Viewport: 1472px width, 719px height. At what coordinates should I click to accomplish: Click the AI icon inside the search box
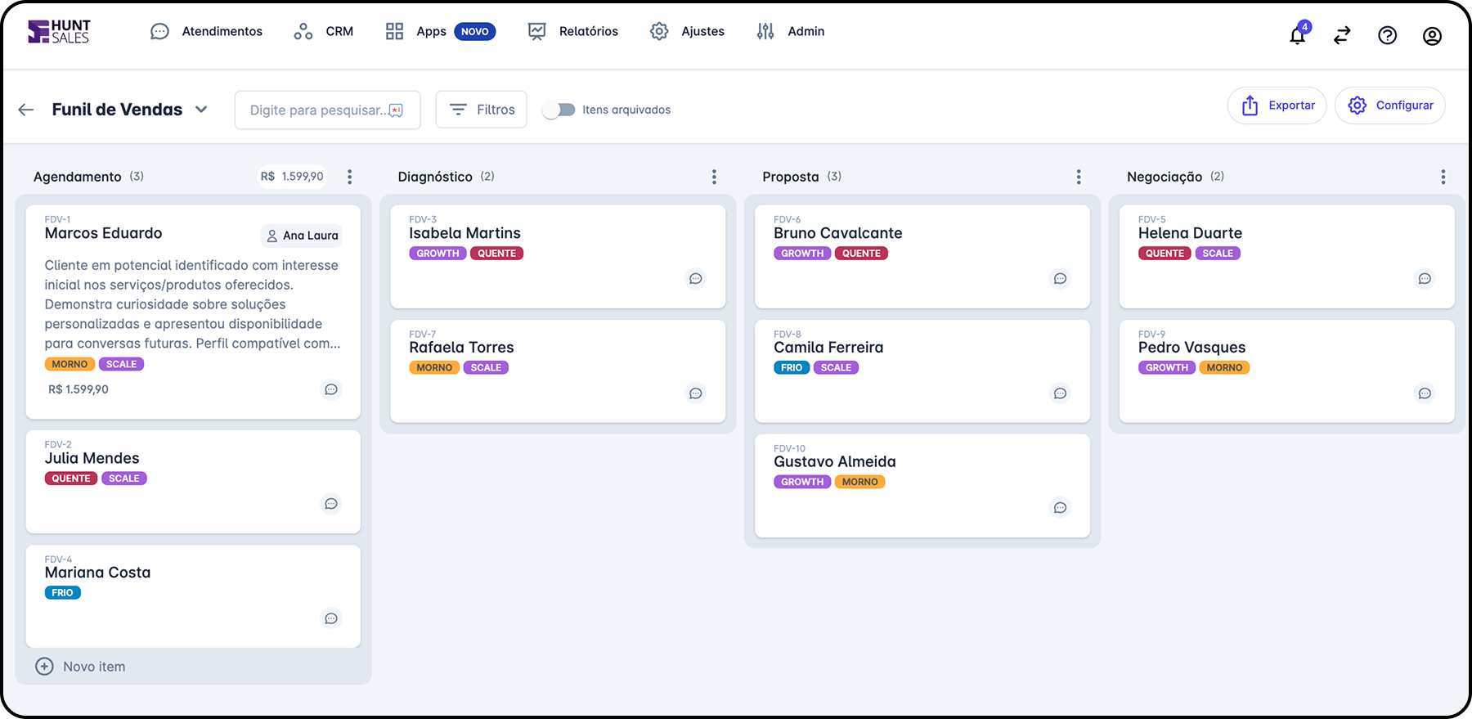397,110
